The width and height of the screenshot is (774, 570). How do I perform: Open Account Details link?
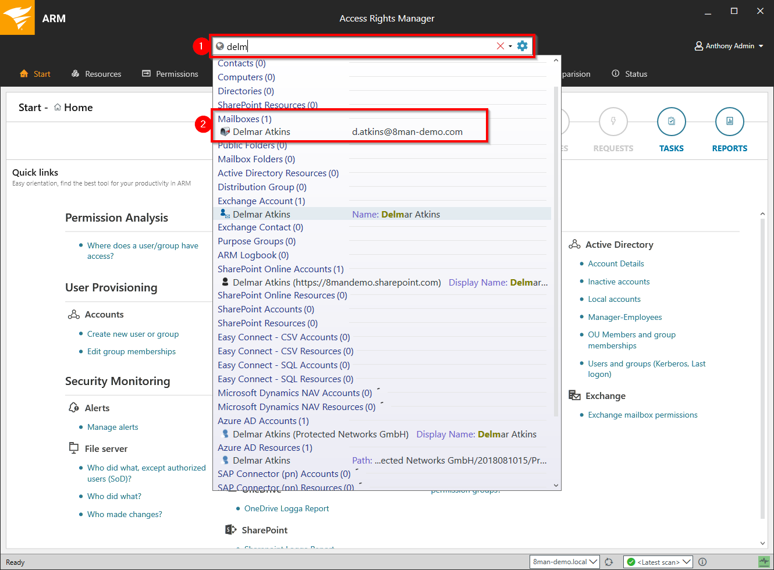coord(616,263)
